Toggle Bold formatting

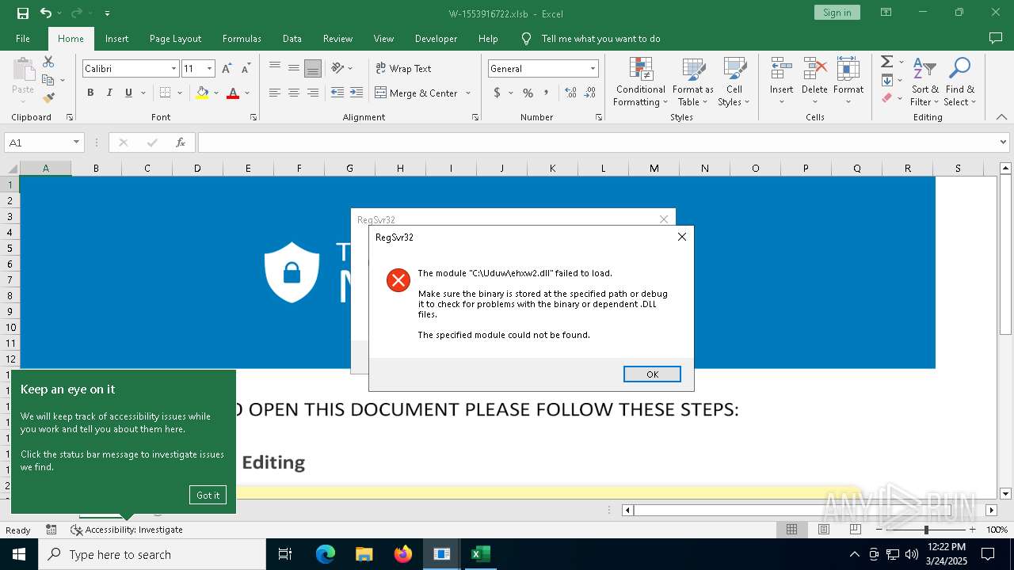tap(90, 93)
